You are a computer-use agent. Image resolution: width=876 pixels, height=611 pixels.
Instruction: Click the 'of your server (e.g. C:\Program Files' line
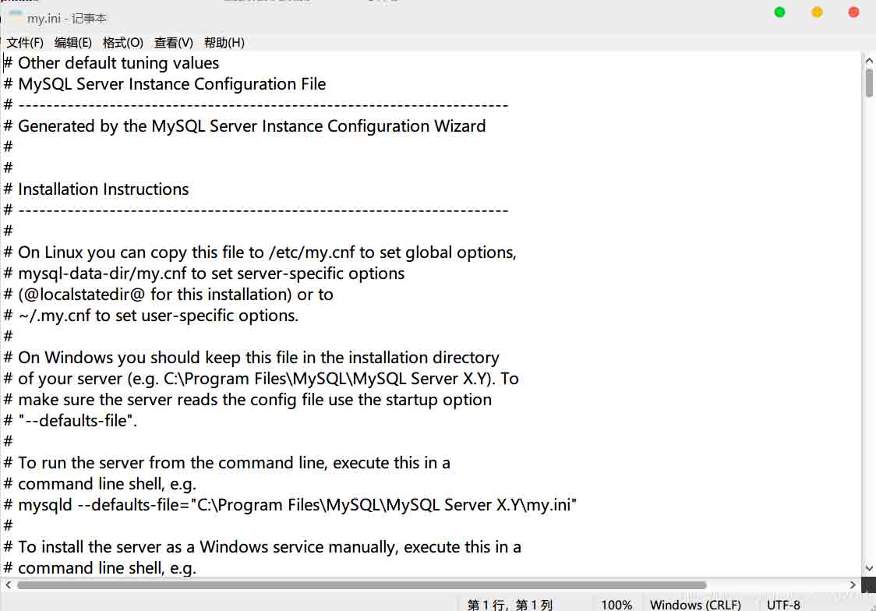tap(261, 379)
